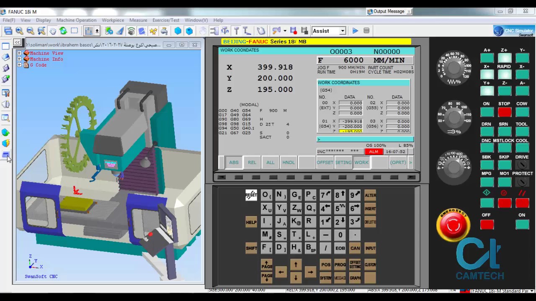Click the green rotate view icon
The width and height of the screenshot is (536, 301).
(x=63, y=31)
